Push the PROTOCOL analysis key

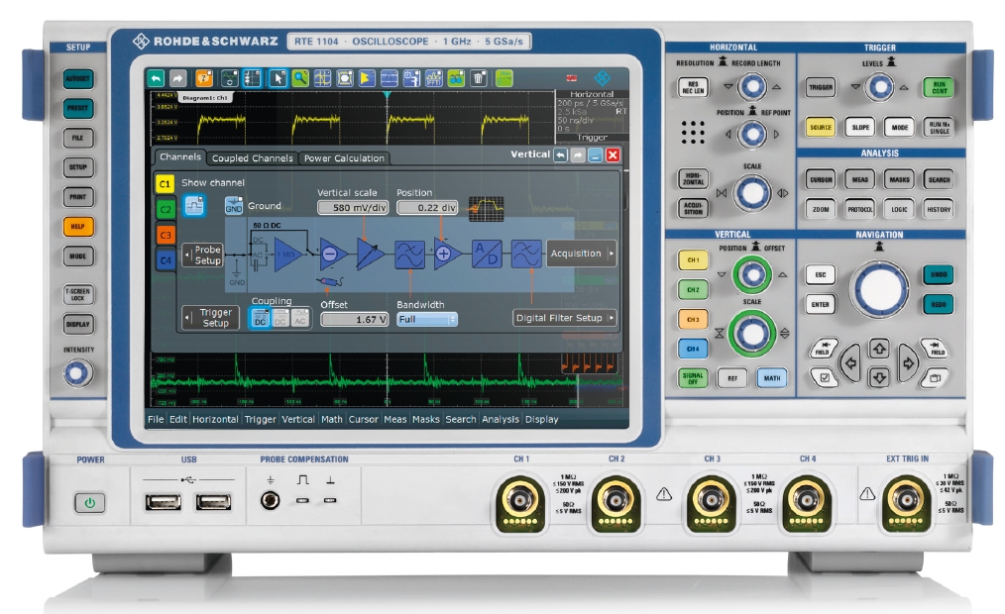coord(860,209)
